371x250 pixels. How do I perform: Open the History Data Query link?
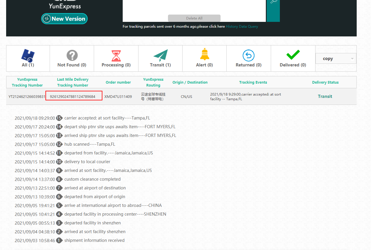click(x=242, y=27)
